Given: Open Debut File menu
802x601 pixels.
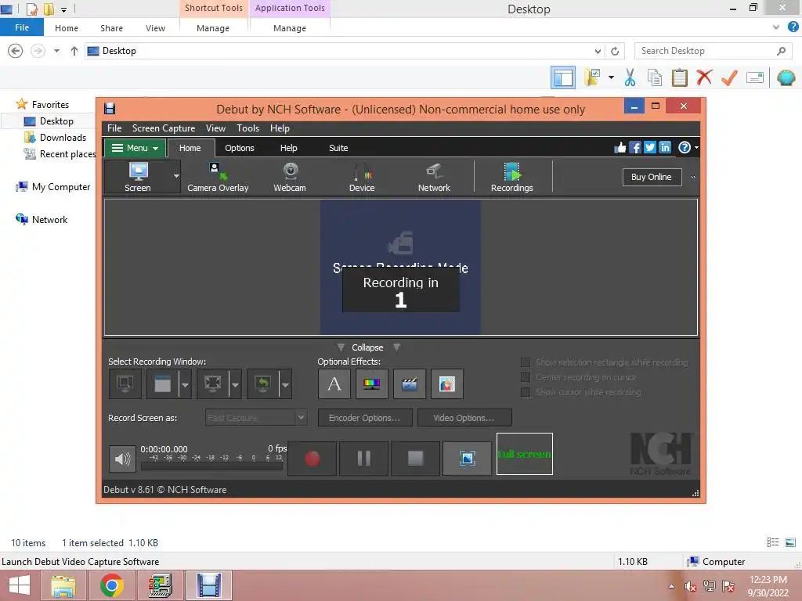Looking at the screenshot, I should pos(114,128).
